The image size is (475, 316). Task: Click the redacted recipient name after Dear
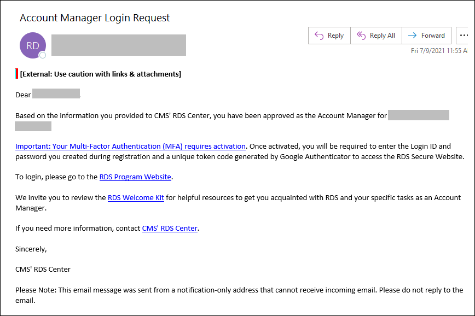pos(56,94)
